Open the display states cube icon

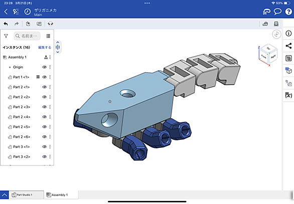click(x=288, y=71)
